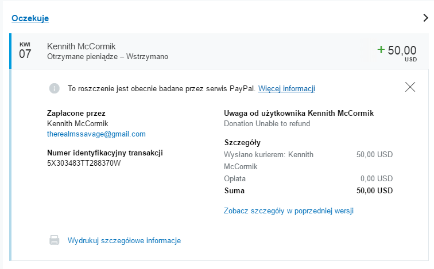Expand the Oczekuje section with right chevron

pyautogui.click(x=426, y=18)
